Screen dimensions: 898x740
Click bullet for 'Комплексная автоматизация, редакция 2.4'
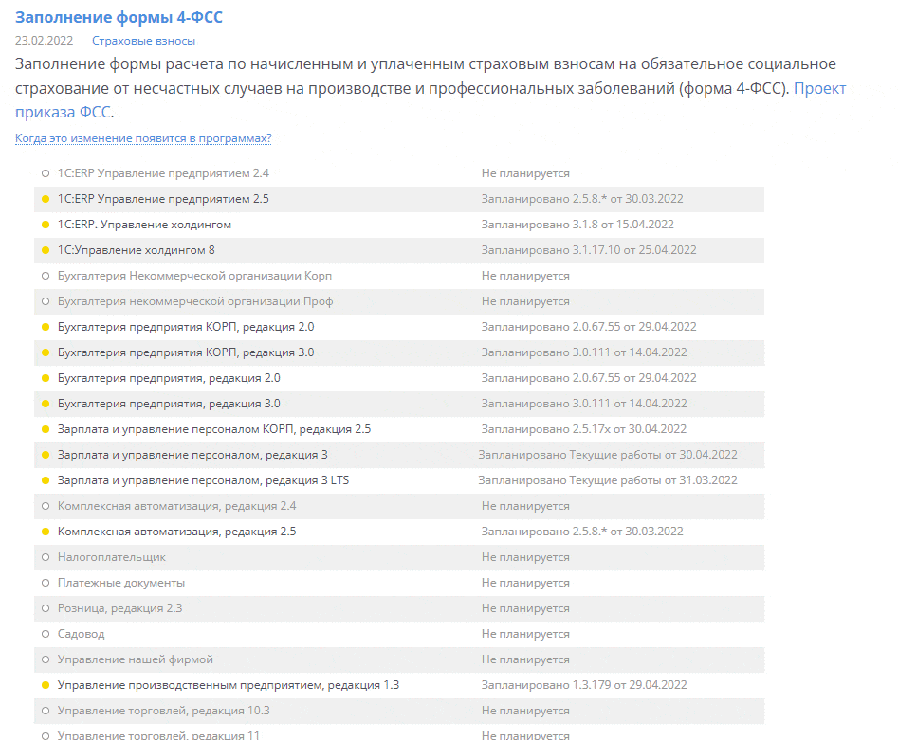[46, 506]
